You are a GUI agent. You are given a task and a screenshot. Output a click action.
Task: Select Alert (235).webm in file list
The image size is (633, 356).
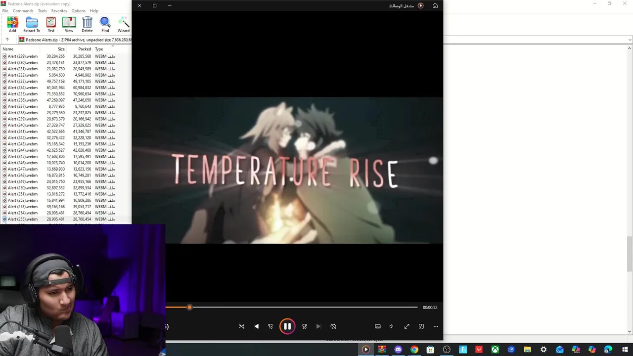tap(22, 94)
